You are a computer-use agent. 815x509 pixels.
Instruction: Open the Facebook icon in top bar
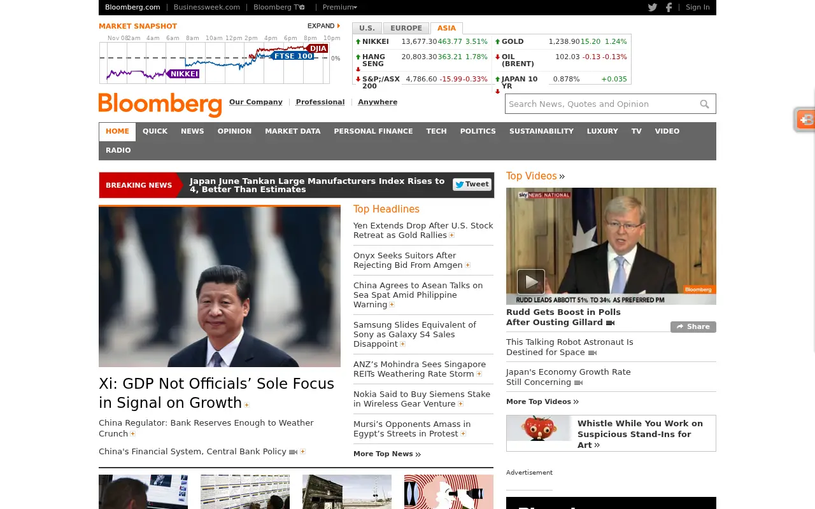point(669,8)
